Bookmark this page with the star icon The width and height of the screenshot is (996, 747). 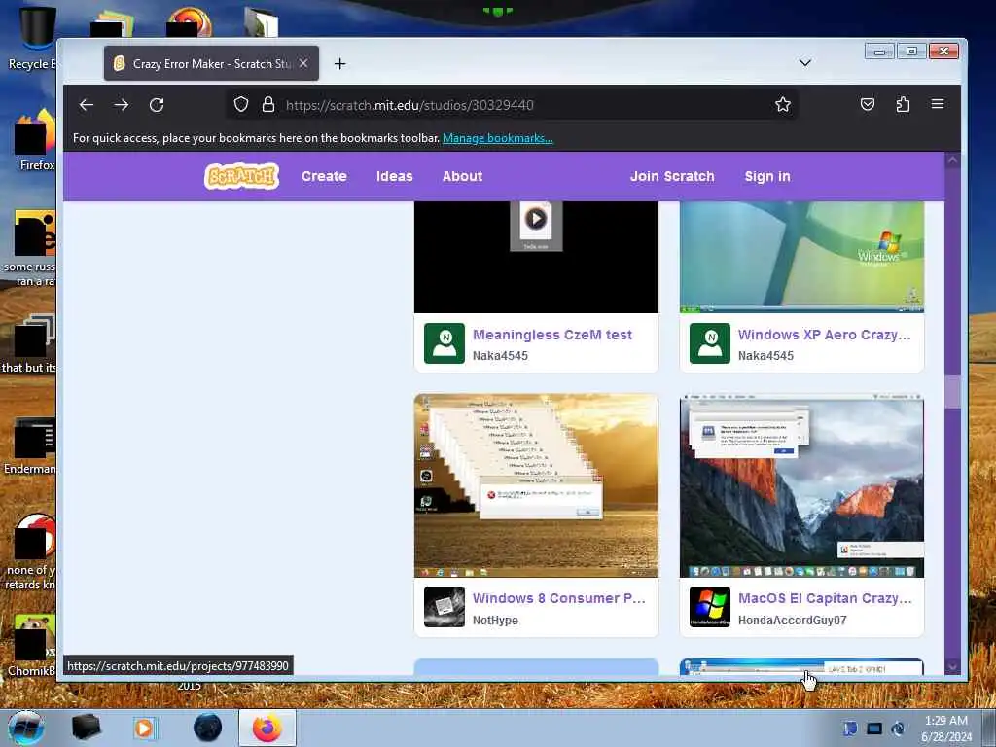[x=783, y=104]
